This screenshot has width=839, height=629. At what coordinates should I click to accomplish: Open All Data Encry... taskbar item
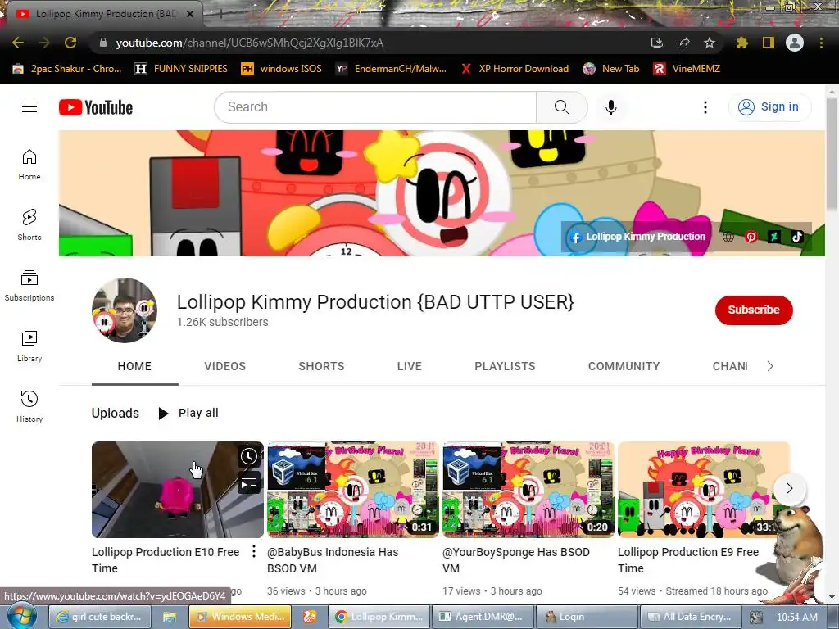(690, 617)
